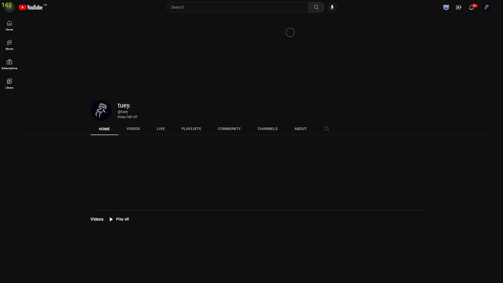This screenshot has height=283, width=503.
Task: Switch to the Live tab
Action: click(x=161, y=129)
